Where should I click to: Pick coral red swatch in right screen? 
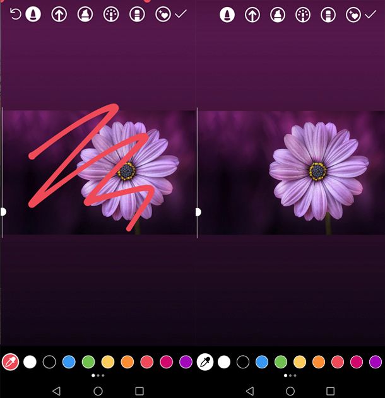click(338, 362)
